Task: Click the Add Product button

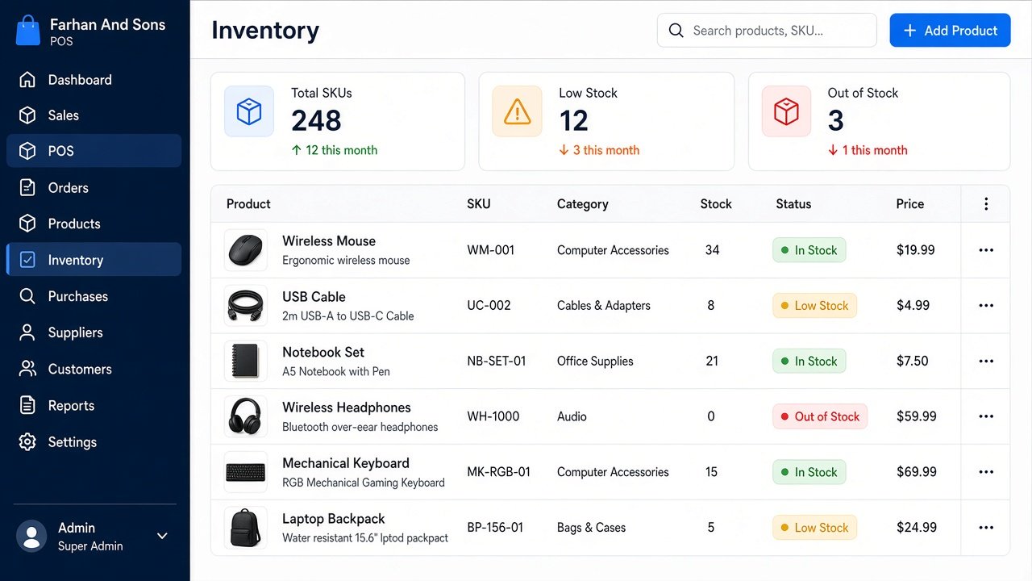Action: (950, 31)
